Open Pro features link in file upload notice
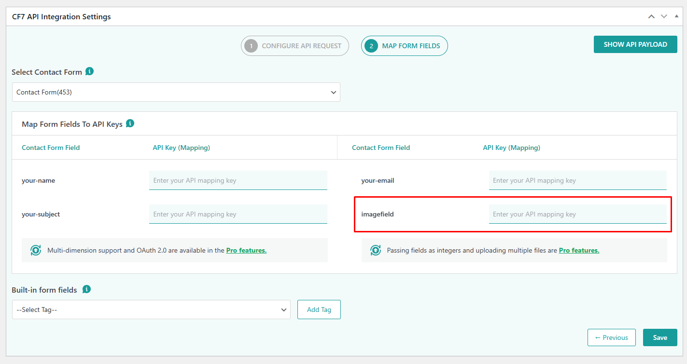The height and width of the screenshot is (364, 687). click(x=579, y=250)
